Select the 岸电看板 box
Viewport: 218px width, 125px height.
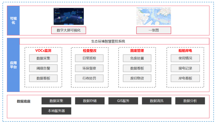(x=185, y=78)
